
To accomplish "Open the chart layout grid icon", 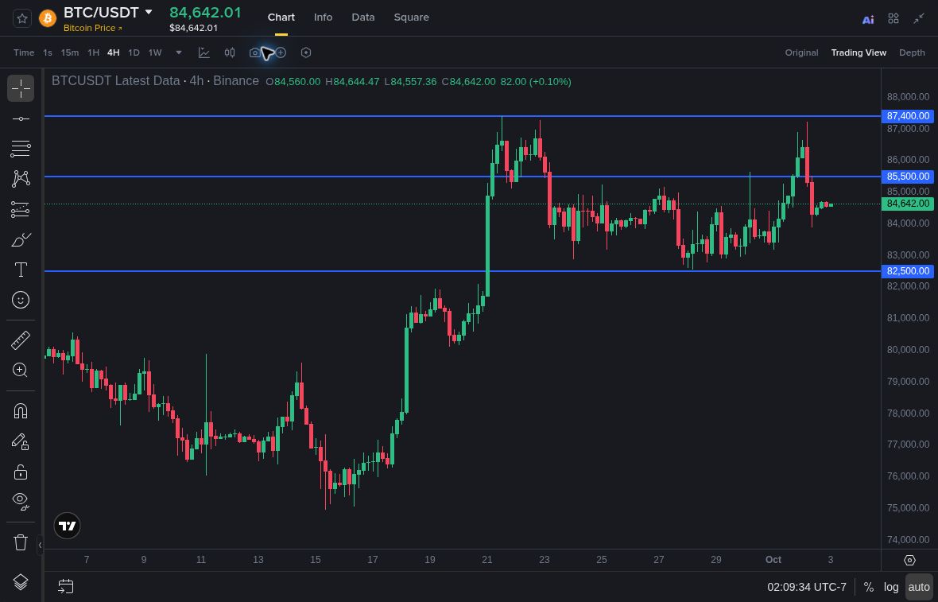I will tap(893, 18).
